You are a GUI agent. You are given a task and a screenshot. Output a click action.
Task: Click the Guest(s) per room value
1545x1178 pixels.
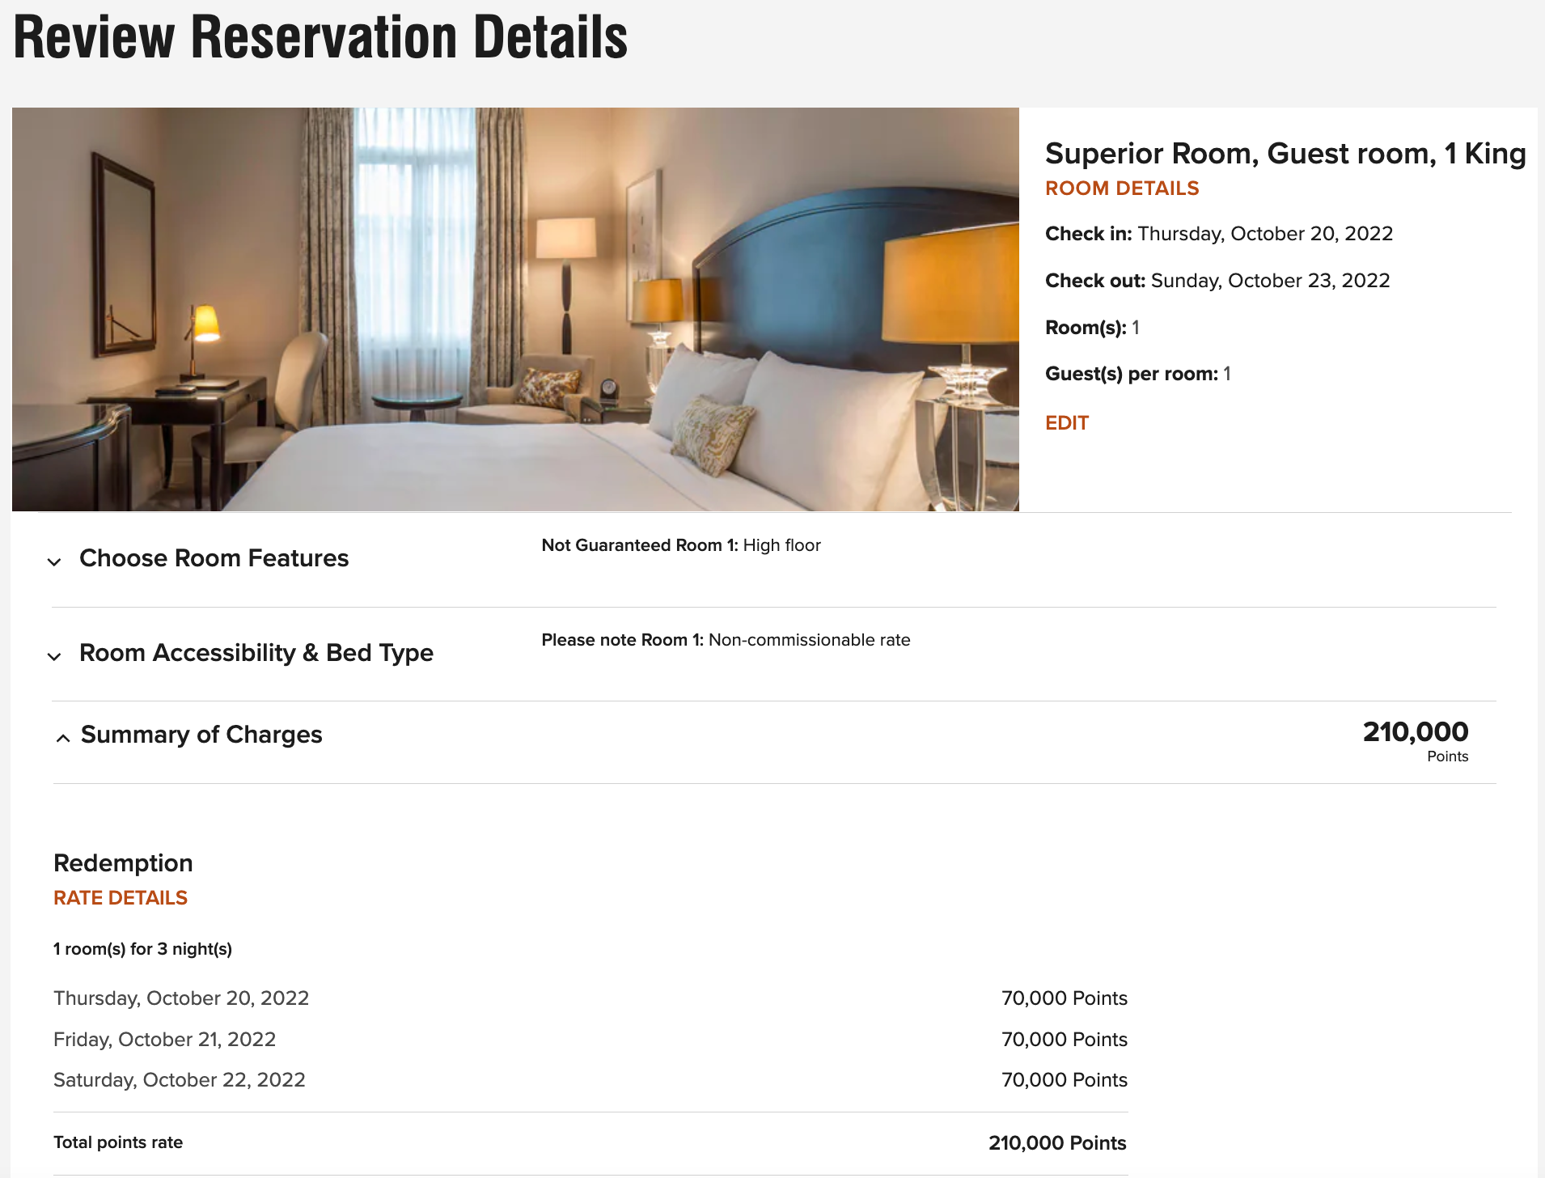(x=1229, y=373)
